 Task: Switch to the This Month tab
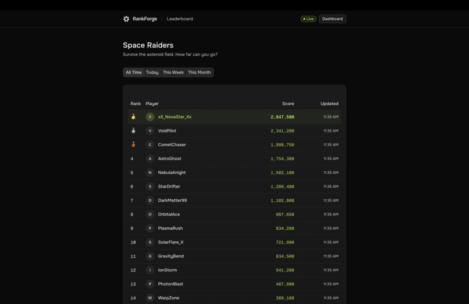[199, 72]
